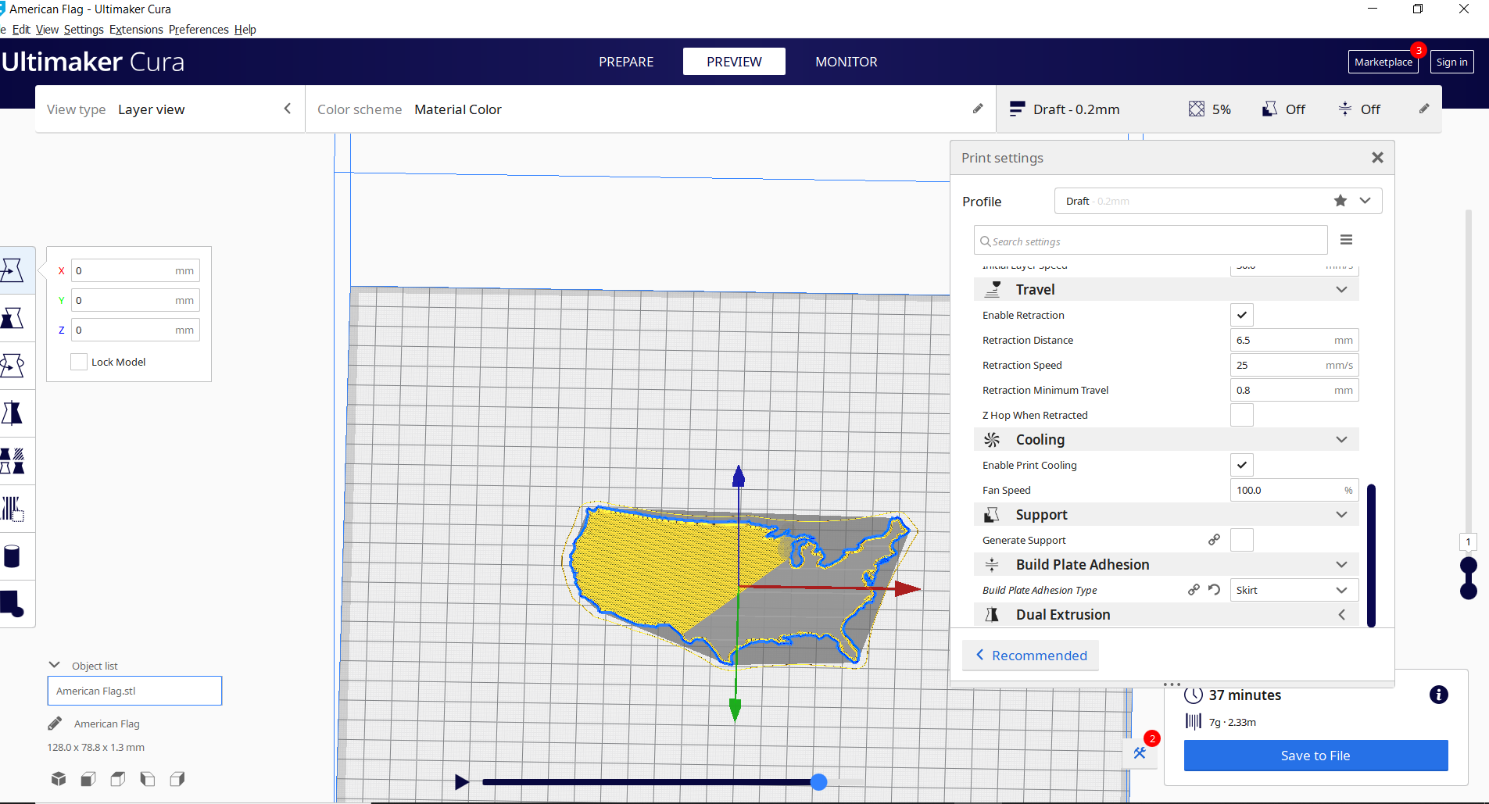Click the infill 5% icon

click(x=1197, y=109)
